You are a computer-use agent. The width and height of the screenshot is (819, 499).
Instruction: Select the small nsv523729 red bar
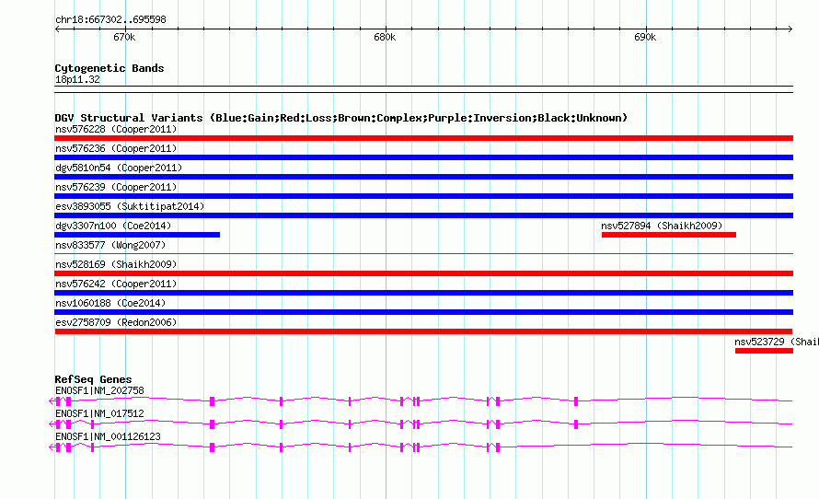point(764,351)
